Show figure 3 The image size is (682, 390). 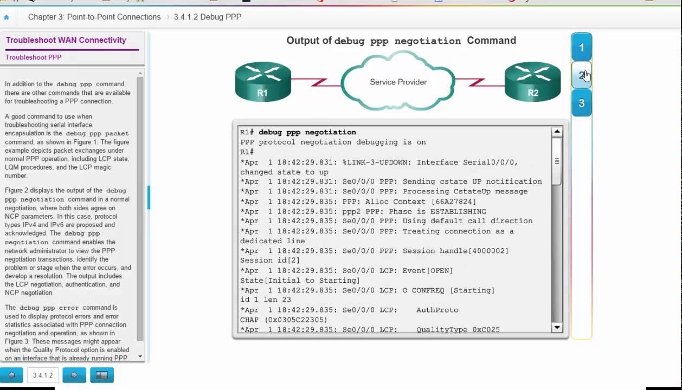581,103
